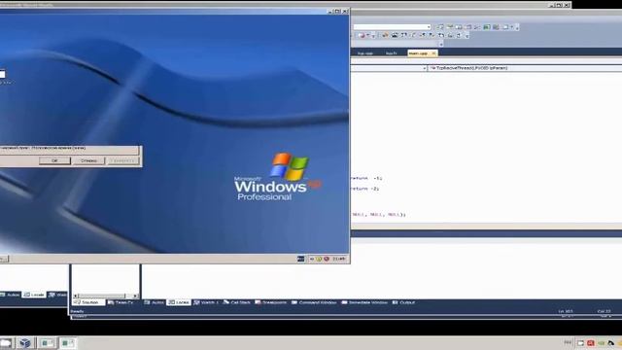Open the last green window taskbar button
This screenshot has height=350, width=622.
[67, 343]
